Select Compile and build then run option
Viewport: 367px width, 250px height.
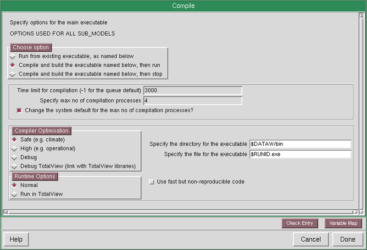(x=85, y=65)
